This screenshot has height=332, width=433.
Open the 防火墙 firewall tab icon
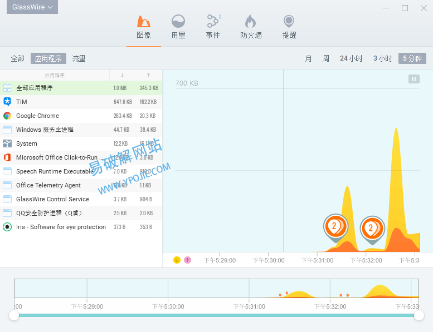point(251,22)
